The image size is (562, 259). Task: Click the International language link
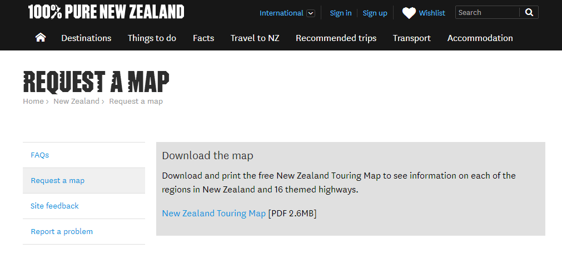(281, 13)
